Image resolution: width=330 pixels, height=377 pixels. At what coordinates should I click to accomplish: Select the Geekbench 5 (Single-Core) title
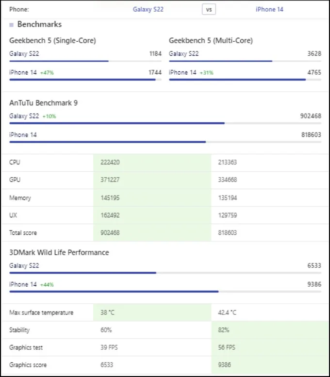click(52, 40)
